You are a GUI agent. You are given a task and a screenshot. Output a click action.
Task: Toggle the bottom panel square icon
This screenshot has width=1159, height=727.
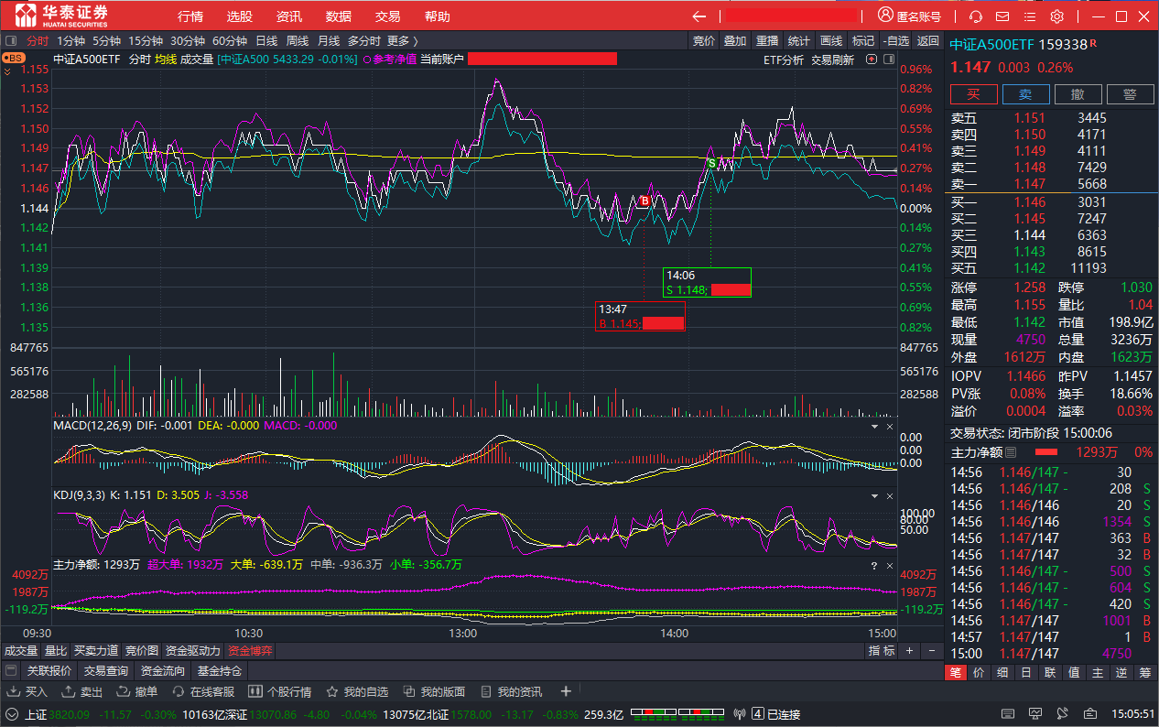tap(11, 671)
